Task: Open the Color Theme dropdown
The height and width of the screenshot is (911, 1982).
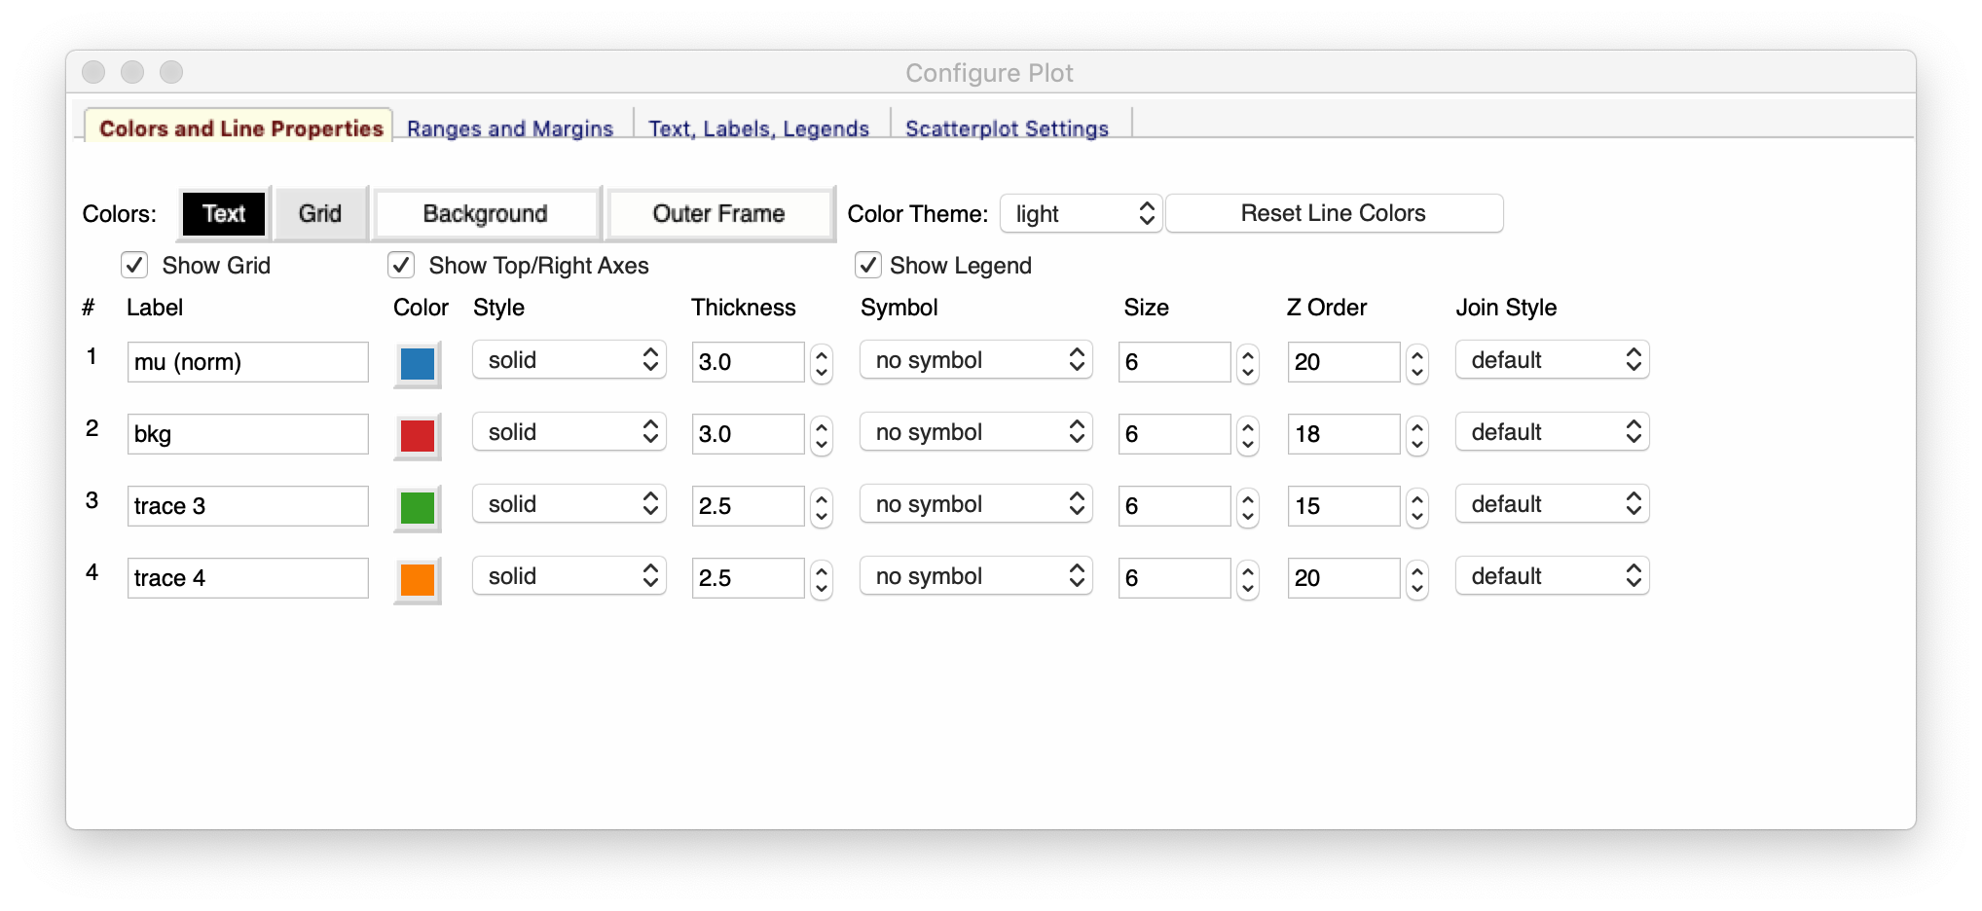Action: point(1081,214)
